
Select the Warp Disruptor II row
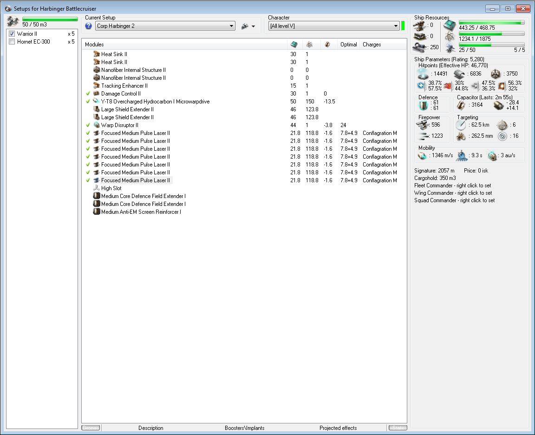click(x=244, y=125)
